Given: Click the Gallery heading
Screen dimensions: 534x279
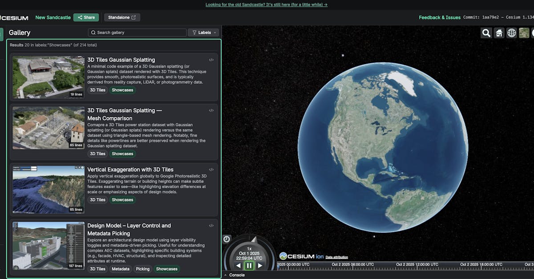Looking at the screenshot, I should tap(20, 32).
